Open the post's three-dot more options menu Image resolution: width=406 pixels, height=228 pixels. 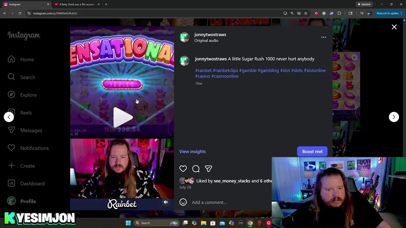click(x=324, y=37)
